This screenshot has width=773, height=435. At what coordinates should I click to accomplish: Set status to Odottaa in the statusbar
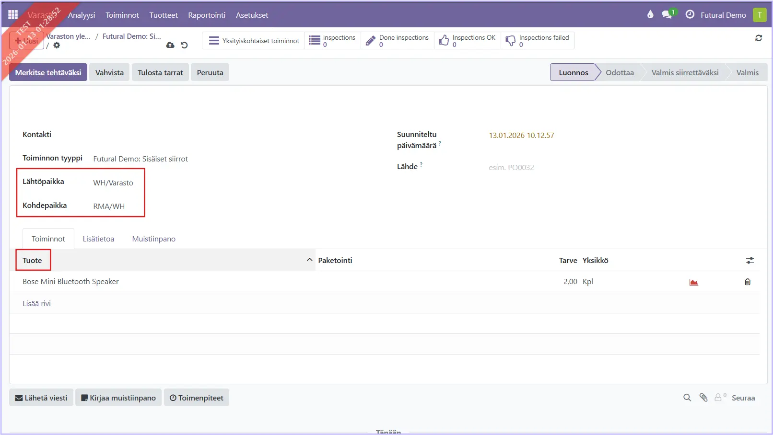(x=620, y=73)
